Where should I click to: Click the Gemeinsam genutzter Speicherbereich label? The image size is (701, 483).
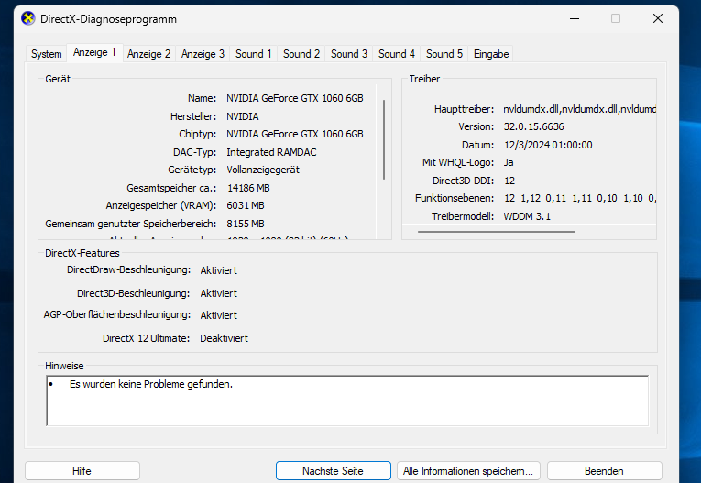[x=130, y=224]
